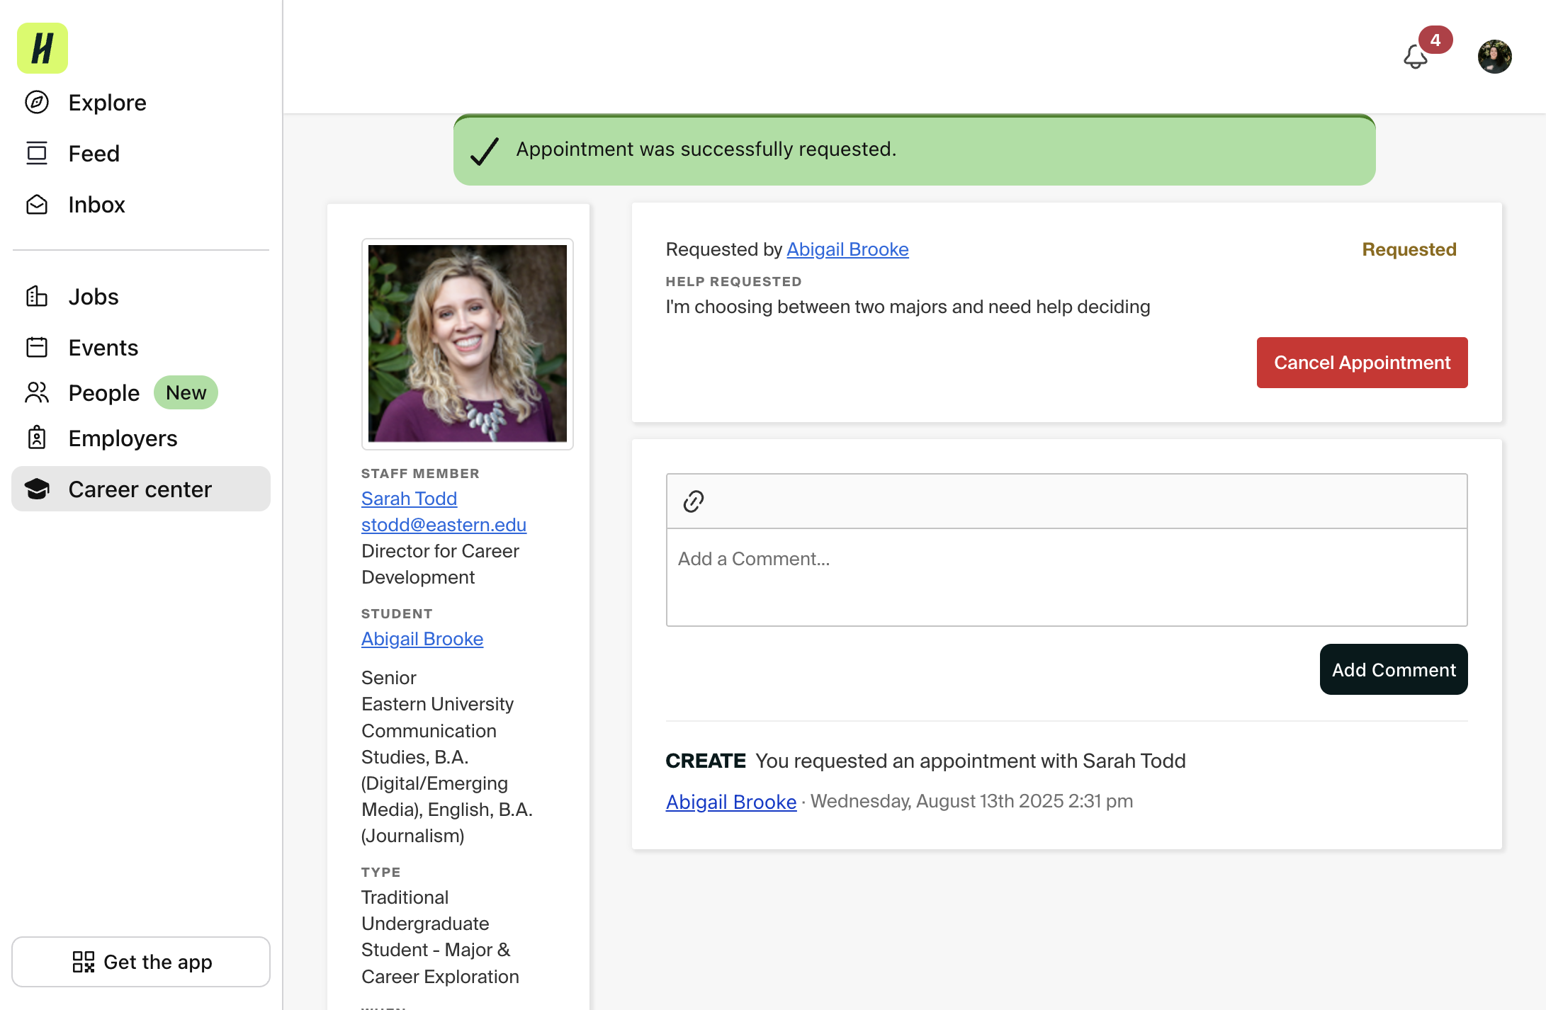Click the New badge beside People
Viewport: 1546px width, 1010px height.
point(186,392)
